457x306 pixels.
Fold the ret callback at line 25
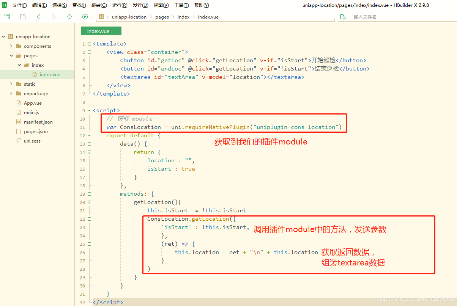coord(89,244)
